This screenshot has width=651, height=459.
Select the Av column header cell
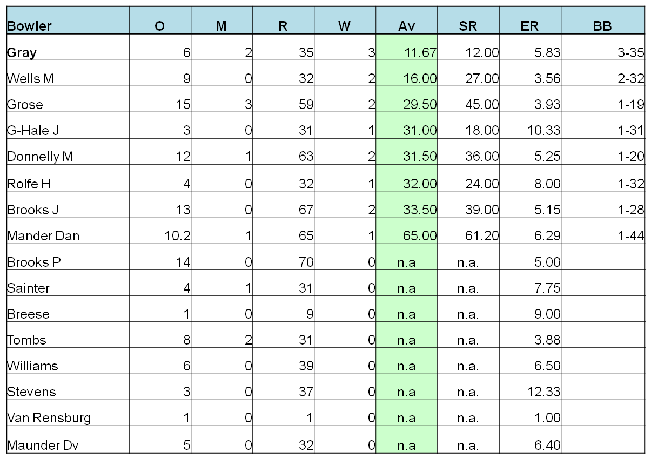coord(406,26)
